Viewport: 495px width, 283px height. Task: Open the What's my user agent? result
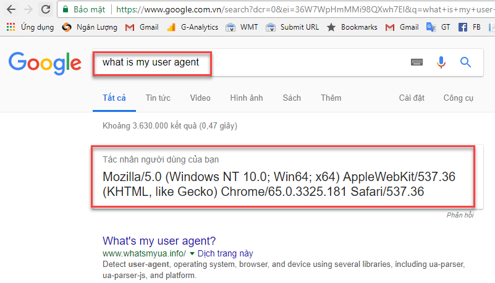point(159,241)
